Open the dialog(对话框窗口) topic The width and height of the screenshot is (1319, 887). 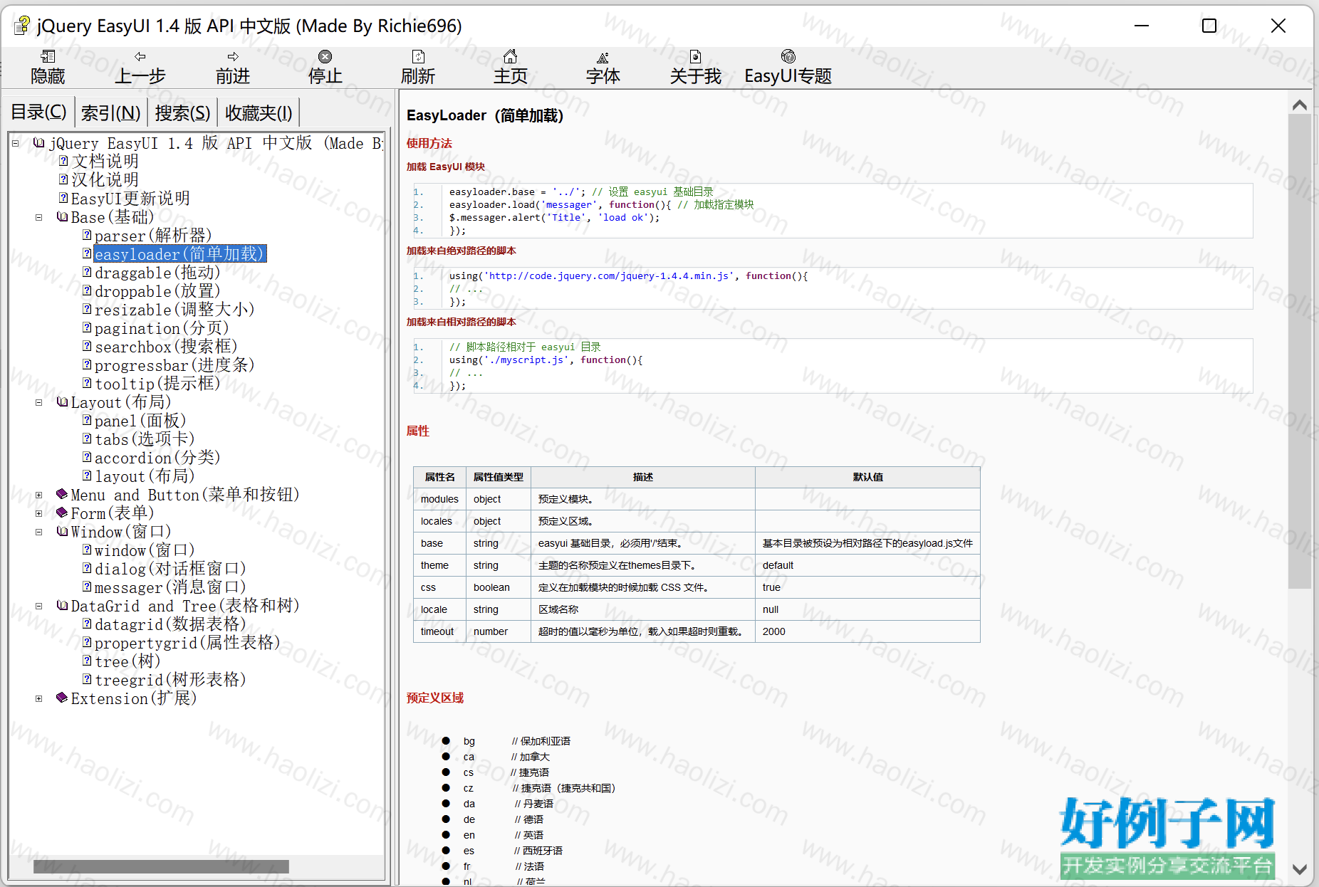coord(170,569)
